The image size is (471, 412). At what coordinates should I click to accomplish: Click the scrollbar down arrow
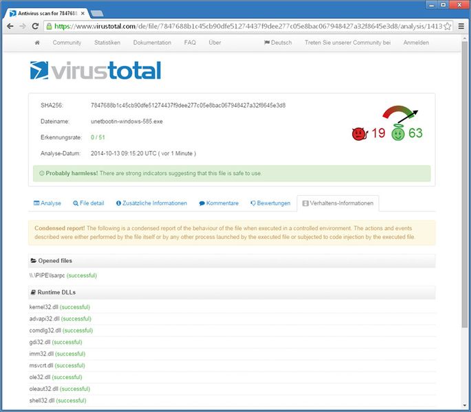464,406
